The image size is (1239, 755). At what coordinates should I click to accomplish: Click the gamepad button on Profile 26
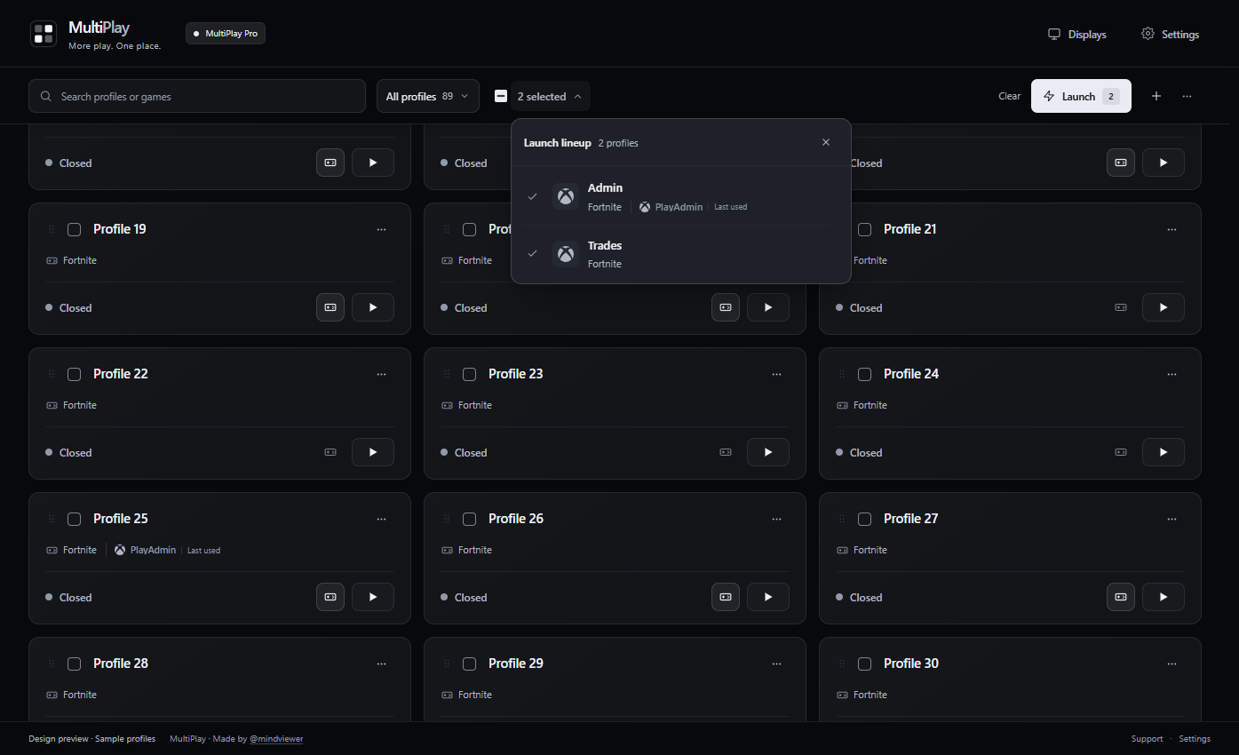click(726, 597)
